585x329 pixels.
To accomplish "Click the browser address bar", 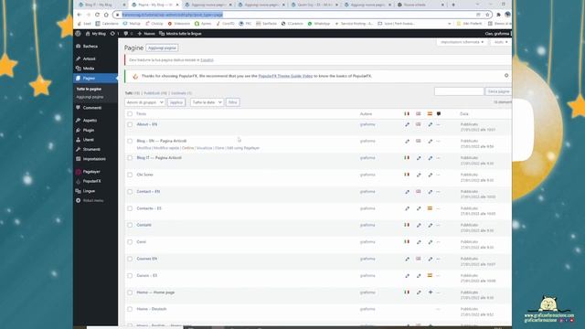I will [x=299, y=15].
